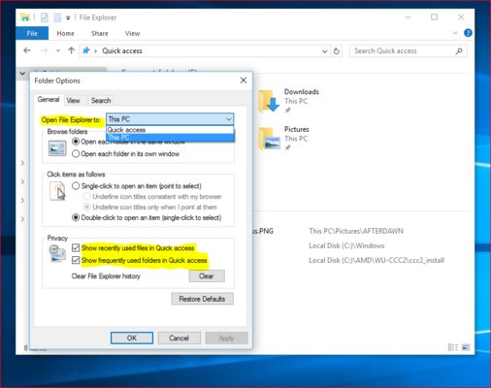
Task: Click the Open File Explorer to combo box
Action: [x=170, y=119]
